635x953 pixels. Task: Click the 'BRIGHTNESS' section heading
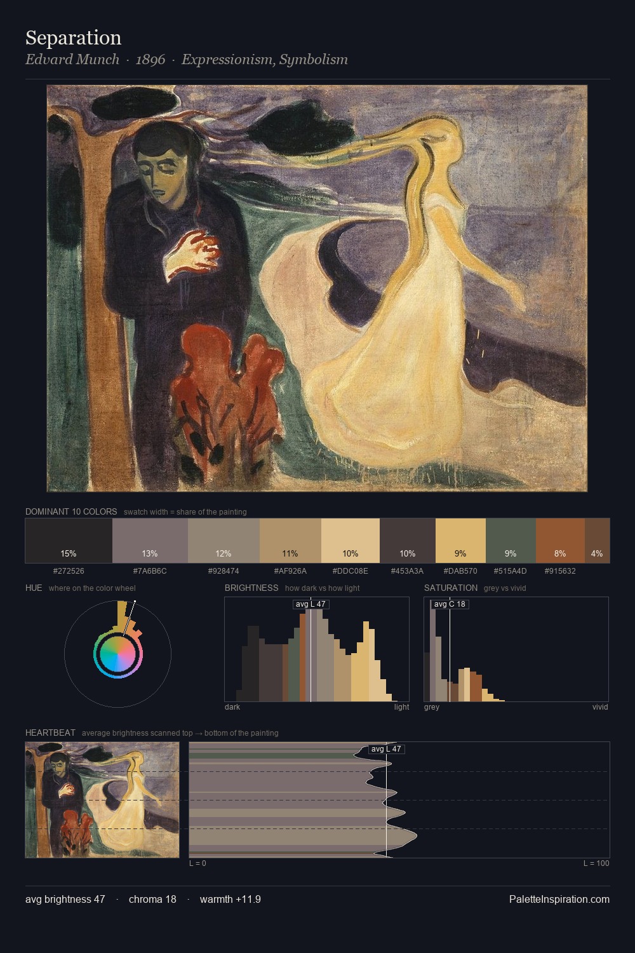(251, 588)
